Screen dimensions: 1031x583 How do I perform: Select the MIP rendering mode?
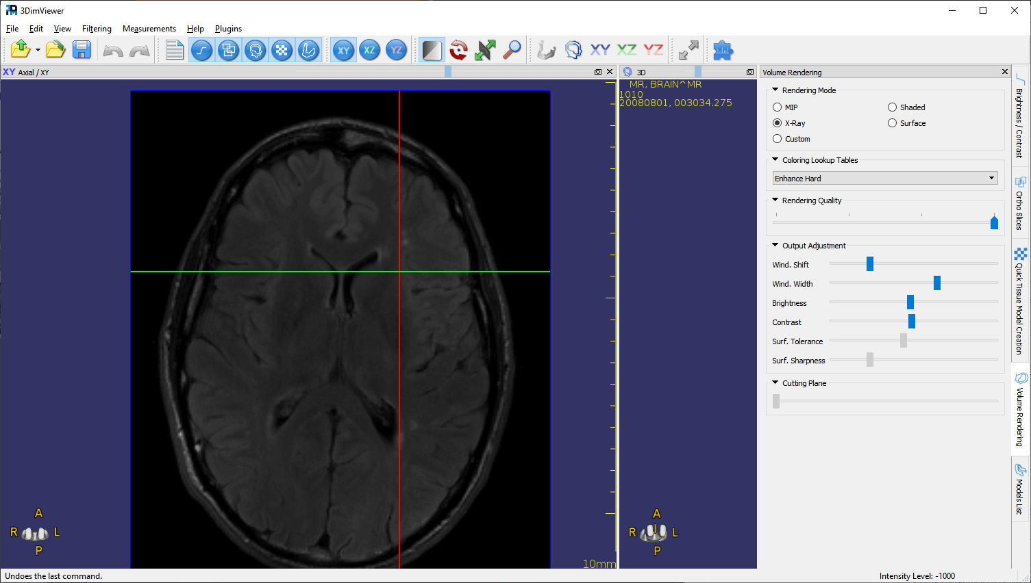tap(778, 107)
